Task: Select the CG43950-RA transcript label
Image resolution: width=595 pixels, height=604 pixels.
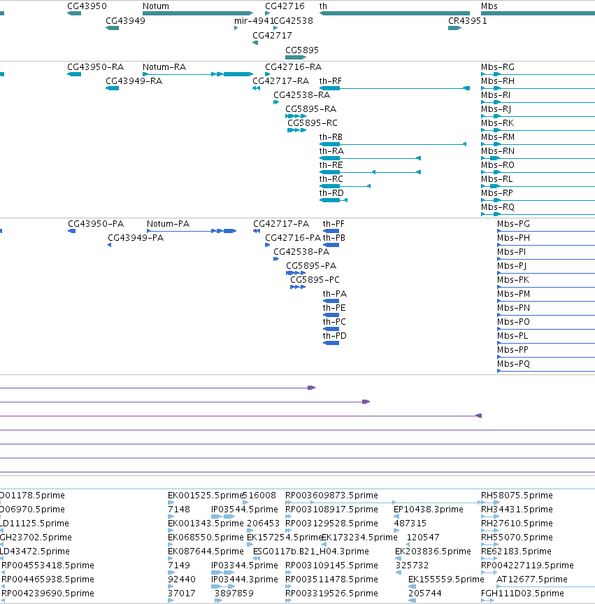Action: (96, 67)
